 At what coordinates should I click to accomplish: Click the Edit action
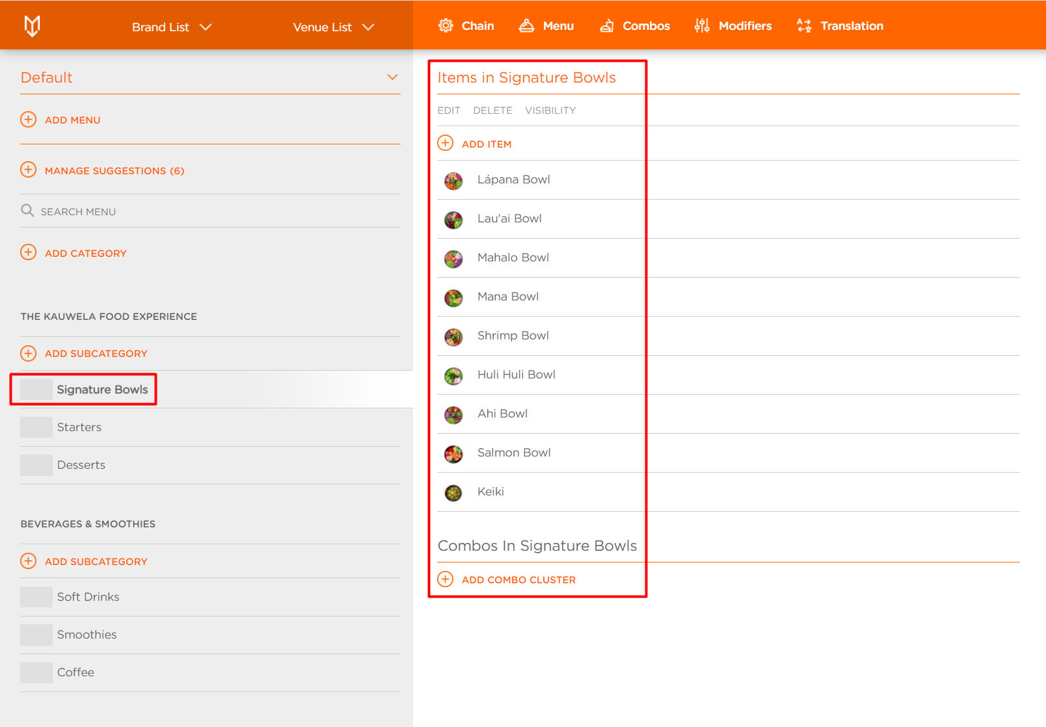pyautogui.click(x=449, y=111)
